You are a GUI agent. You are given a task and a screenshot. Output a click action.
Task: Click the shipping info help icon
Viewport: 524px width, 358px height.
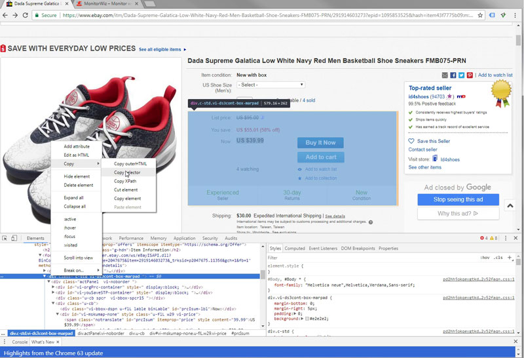[x=371, y=222]
